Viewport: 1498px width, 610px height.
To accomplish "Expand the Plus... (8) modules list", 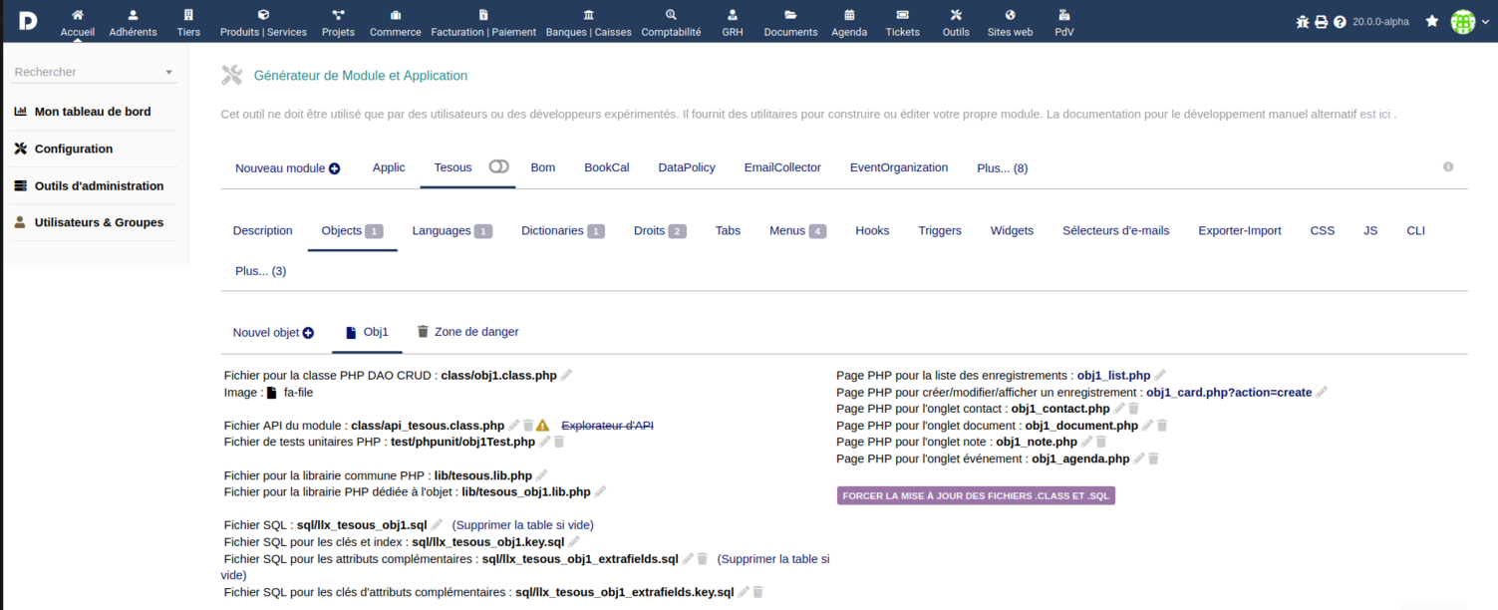I will pos(1002,168).
